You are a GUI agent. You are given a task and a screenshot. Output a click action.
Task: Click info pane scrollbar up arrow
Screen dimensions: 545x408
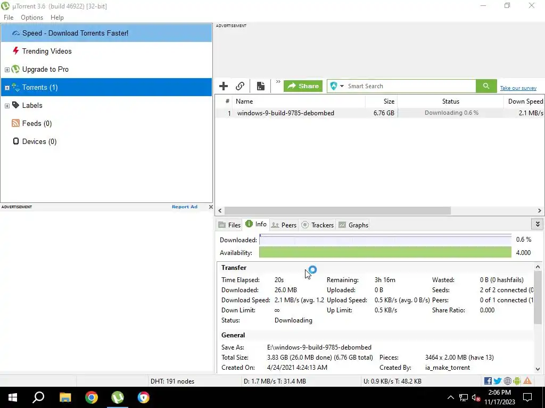click(x=538, y=267)
